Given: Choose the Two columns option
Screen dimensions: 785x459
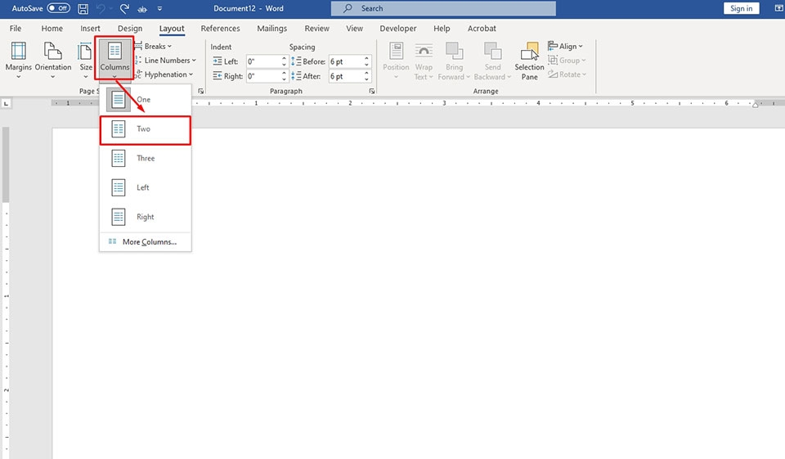Looking at the screenshot, I should tap(145, 129).
